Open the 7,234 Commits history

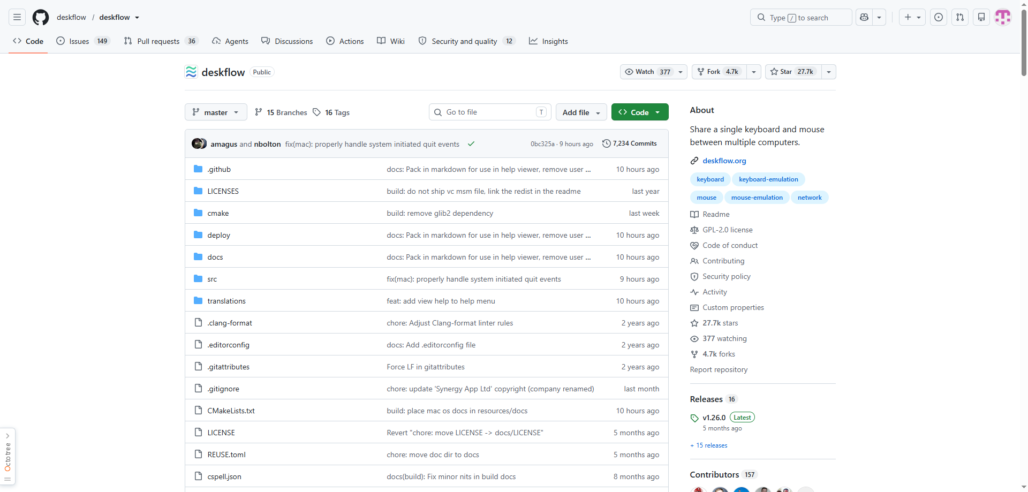[x=630, y=143]
